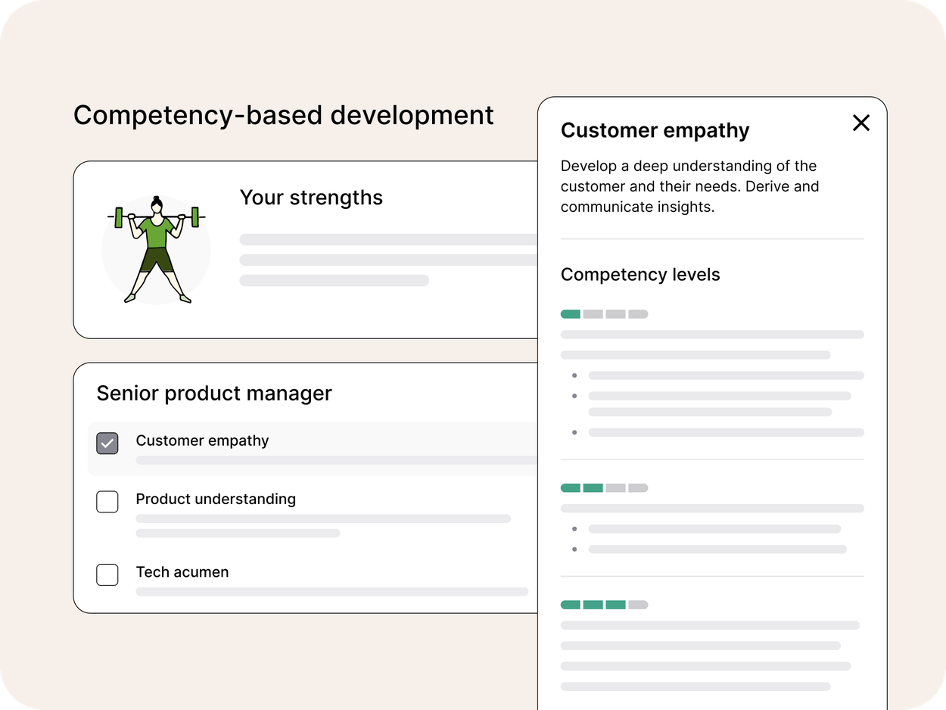Close the Customer empathy panel

coord(860,123)
